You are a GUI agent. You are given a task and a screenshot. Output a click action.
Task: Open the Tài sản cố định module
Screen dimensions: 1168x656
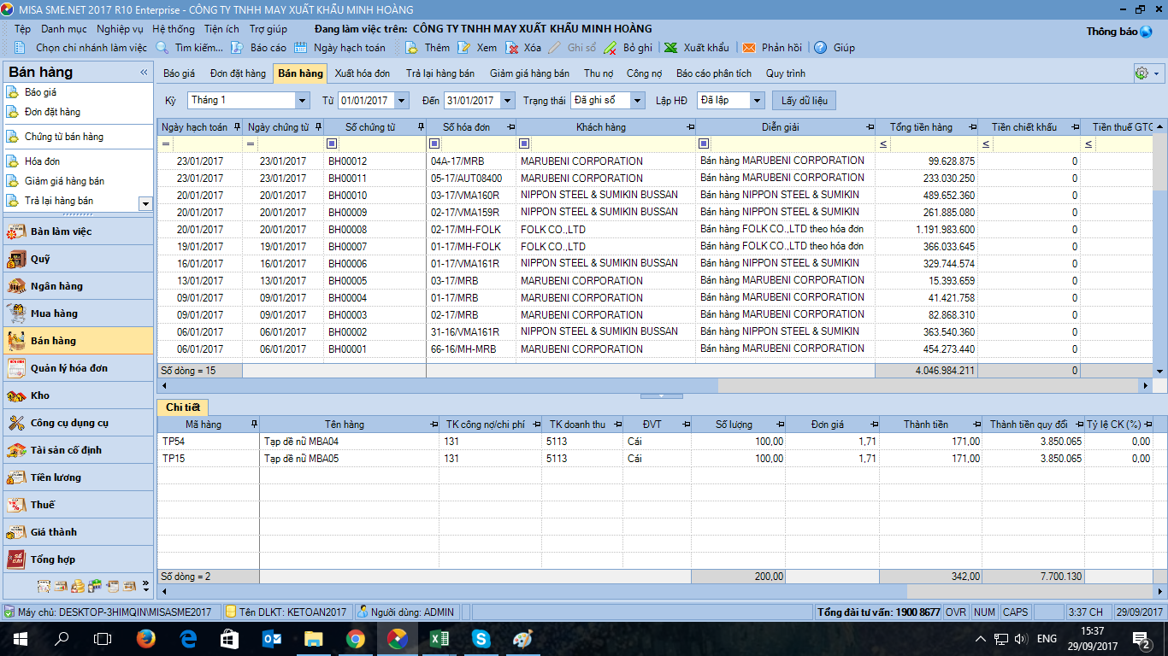77,450
